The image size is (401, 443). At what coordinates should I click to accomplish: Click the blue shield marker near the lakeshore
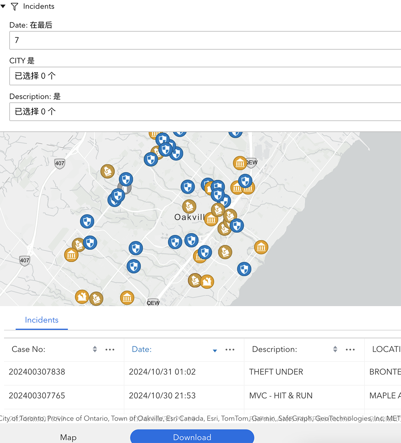point(244,269)
